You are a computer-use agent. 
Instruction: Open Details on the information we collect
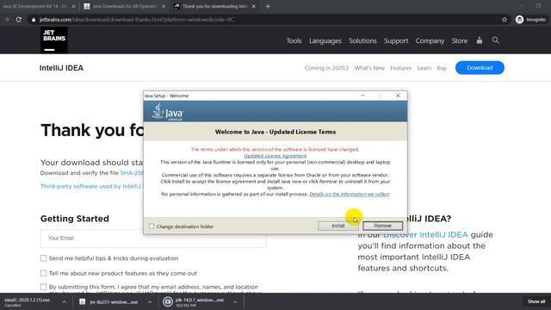pyautogui.click(x=350, y=194)
